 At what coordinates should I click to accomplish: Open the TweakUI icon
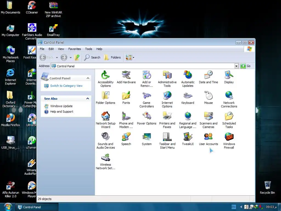click(x=188, y=139)
